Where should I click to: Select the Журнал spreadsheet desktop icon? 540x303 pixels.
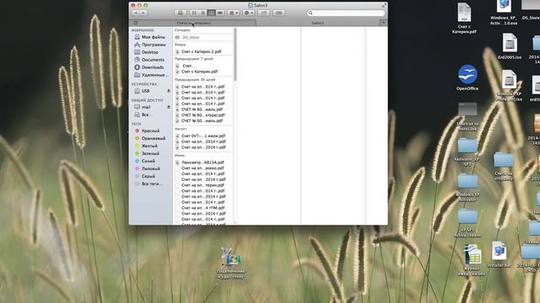click(x=472, y=260)
